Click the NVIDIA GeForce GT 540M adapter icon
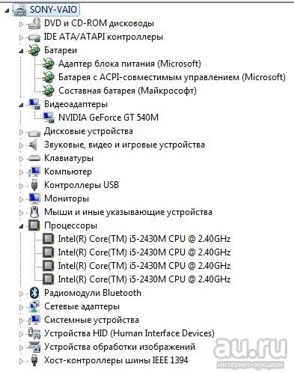This screenshot has width=294, height=373. [49, 118]
